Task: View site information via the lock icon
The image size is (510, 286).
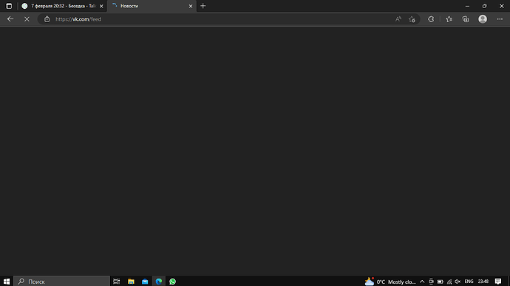Action: [47, 19]
